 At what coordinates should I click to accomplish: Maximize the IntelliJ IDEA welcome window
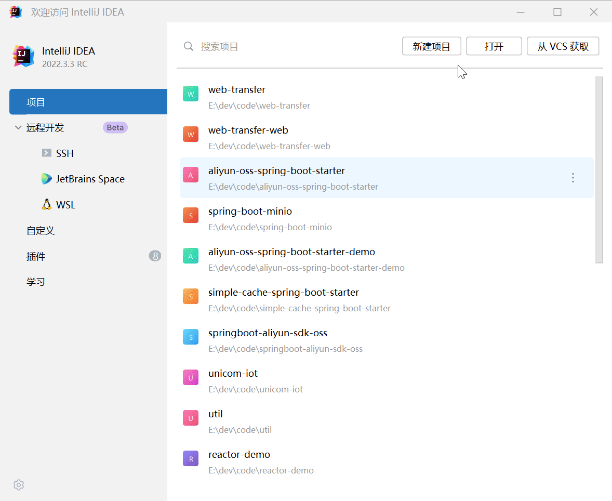[x=557, y=12]
